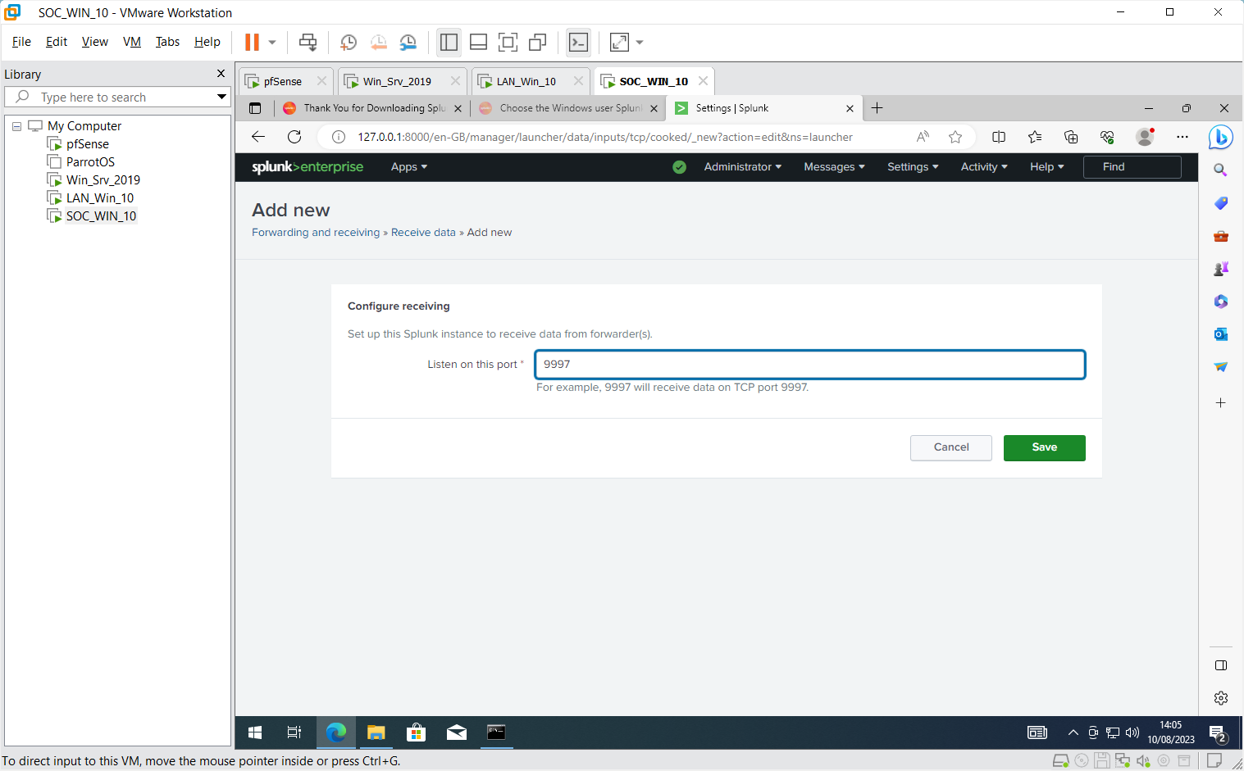Open the Splunk Apps dropdown
The image size is (1244, 771).
409,167
